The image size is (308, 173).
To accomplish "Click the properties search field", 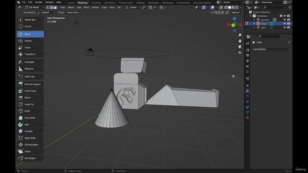I will (x=269, y=37).
